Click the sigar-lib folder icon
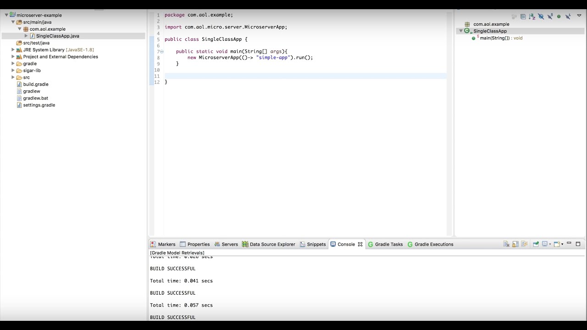This screenshot has width=587, height=330. [19, 70]
